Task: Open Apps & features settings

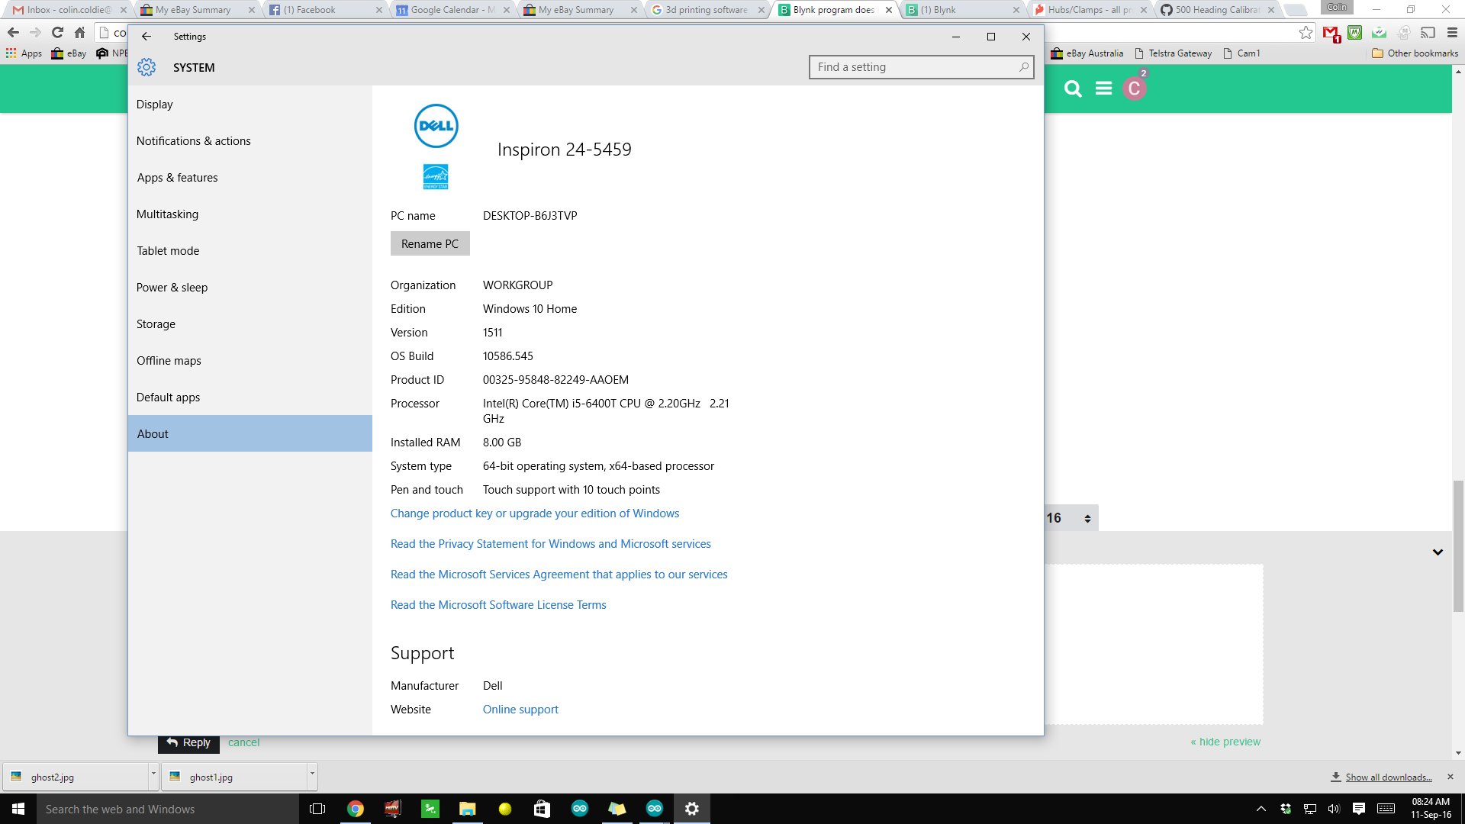Action: (x=250, y=178)
